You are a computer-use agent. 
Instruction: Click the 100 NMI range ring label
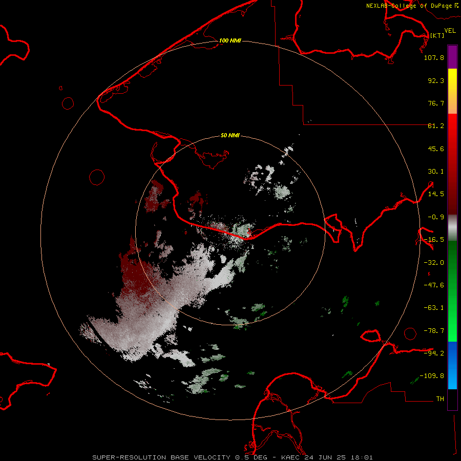tap(230, 40)
